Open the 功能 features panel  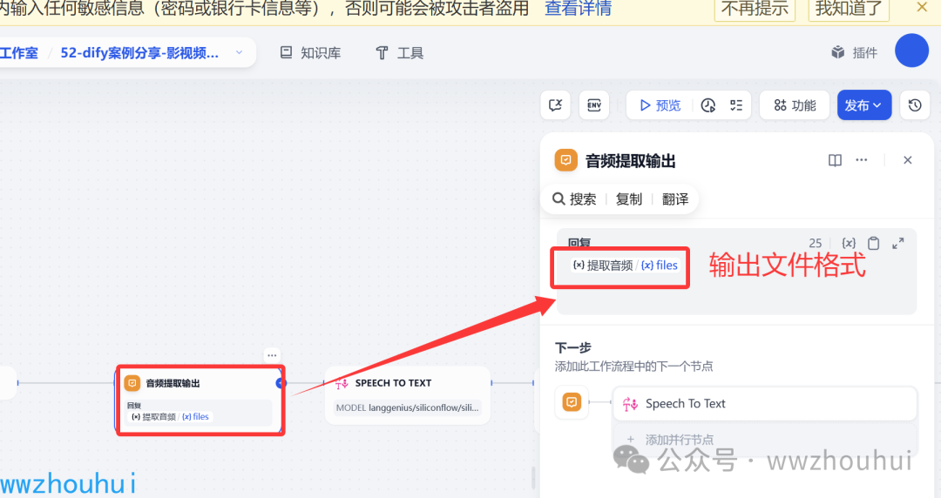795,105
